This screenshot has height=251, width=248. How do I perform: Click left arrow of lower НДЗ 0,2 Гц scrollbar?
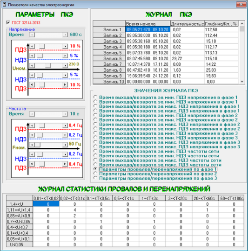tap(32, 154)
